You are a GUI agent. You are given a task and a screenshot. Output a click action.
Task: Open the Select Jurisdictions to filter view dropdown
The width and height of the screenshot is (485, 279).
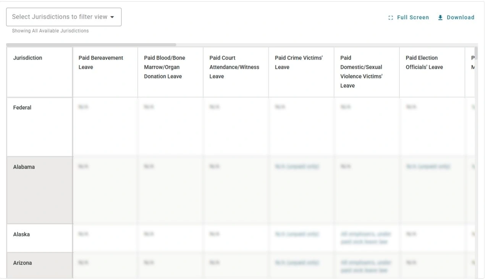63,17
